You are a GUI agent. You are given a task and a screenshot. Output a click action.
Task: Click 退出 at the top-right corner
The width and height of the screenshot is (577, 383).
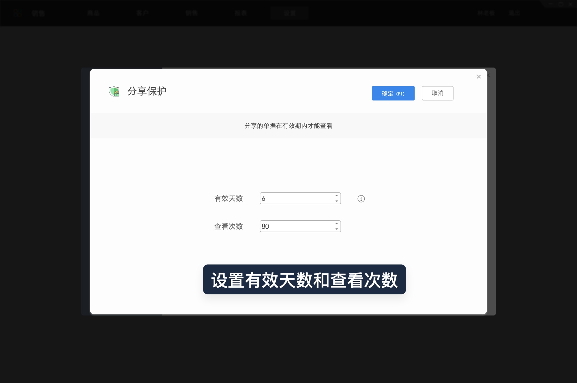click(514, 13)
